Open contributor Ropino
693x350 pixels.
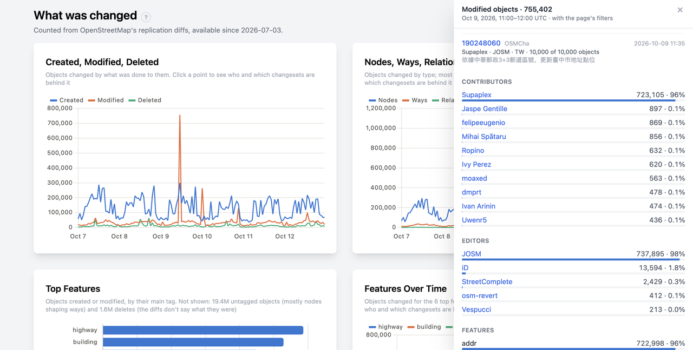point(473,151)
